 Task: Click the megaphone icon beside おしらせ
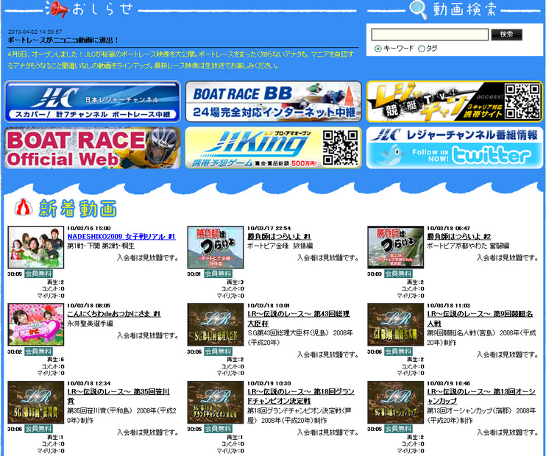coord(57,9)
